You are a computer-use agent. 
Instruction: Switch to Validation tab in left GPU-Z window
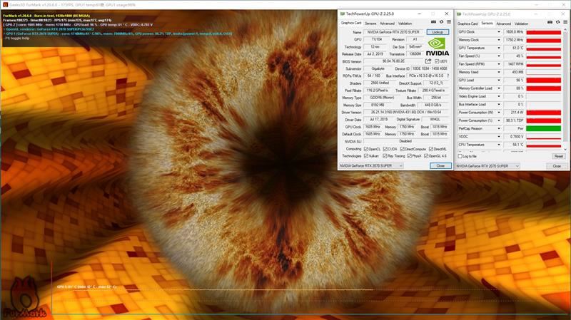tap(405, 24)
